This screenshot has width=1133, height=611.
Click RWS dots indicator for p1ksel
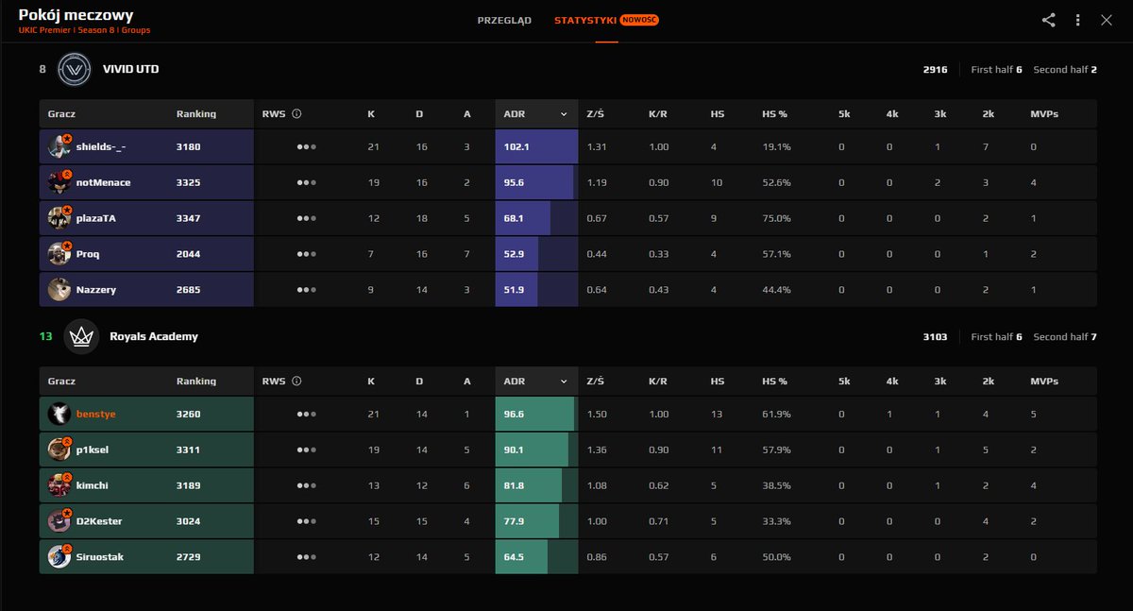tap(306, 450)
